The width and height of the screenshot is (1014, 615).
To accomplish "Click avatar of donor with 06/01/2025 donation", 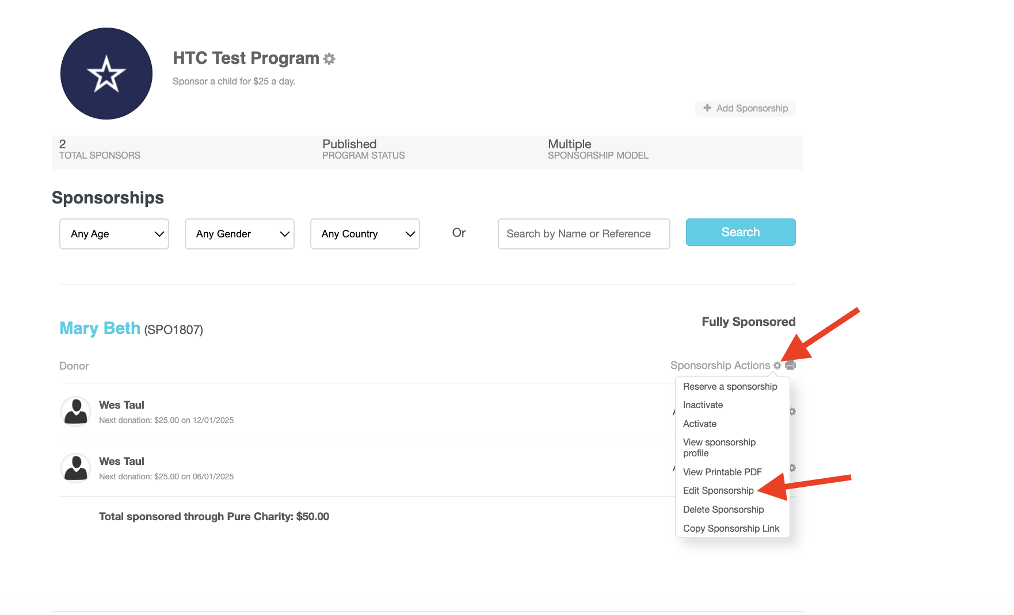I will pyautogui.click(x=75, y=468).
